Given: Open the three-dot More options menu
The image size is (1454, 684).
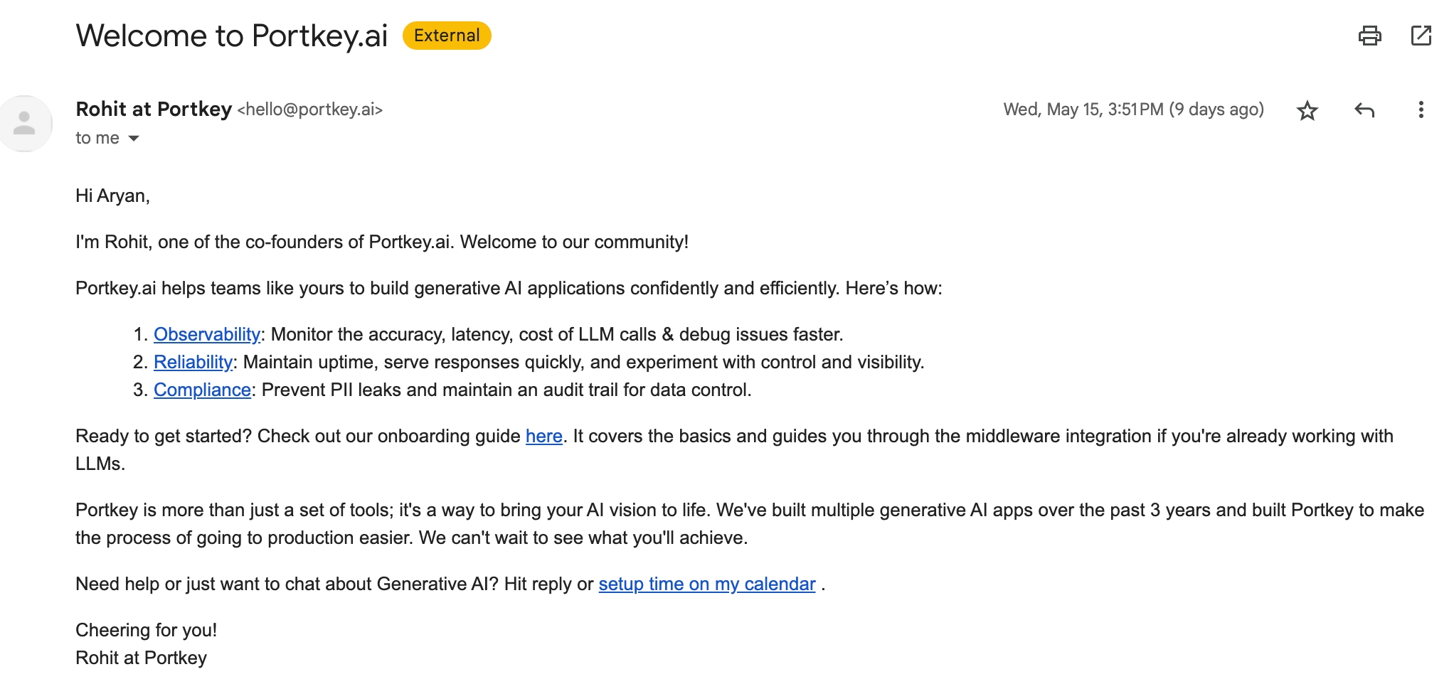Looking at the screenshot, I should pos(1421,109).
